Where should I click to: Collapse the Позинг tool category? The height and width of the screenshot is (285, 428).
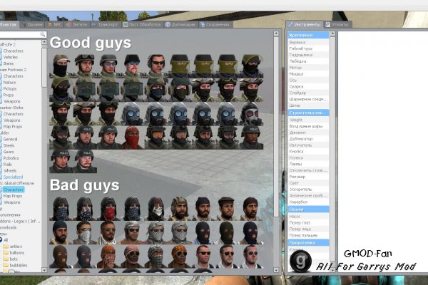(x=308, y=209)
